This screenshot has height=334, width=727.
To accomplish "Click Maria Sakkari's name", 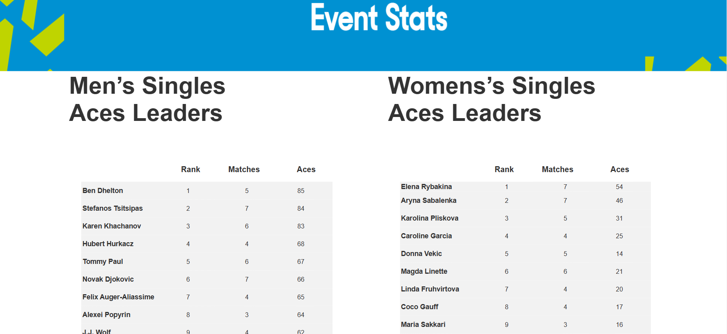I will pos(423,325).
